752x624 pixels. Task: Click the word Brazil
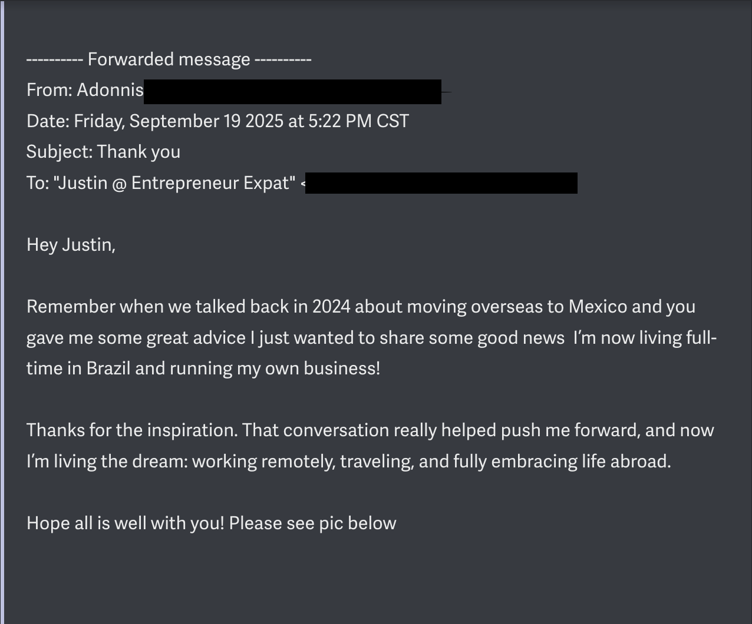click(108, 369)
